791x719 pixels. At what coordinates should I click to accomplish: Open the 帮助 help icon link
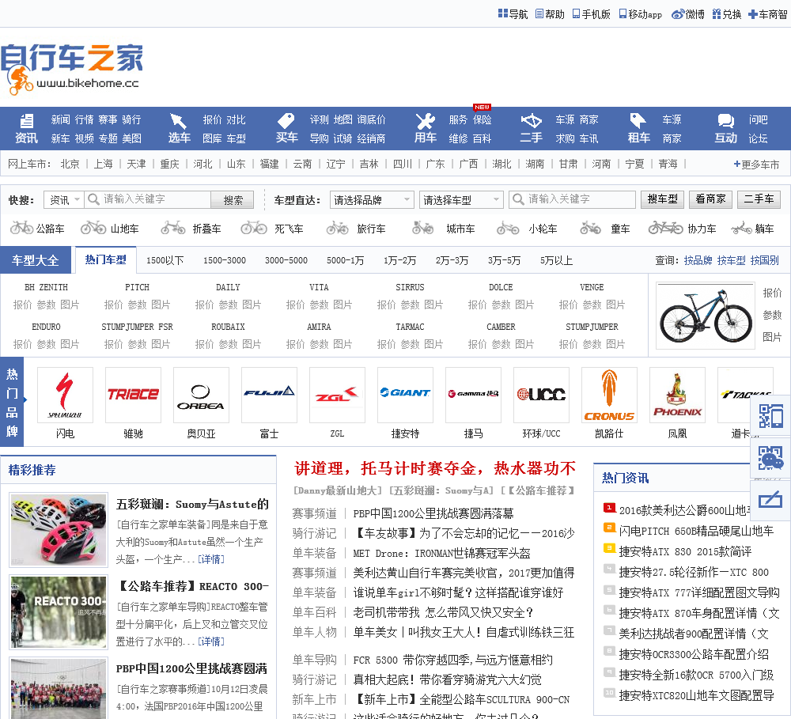pos(550,14)
